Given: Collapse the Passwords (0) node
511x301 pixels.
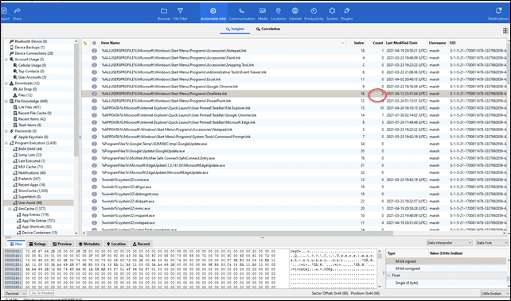Looking at the screenshot, I should [x=6, y=131].
